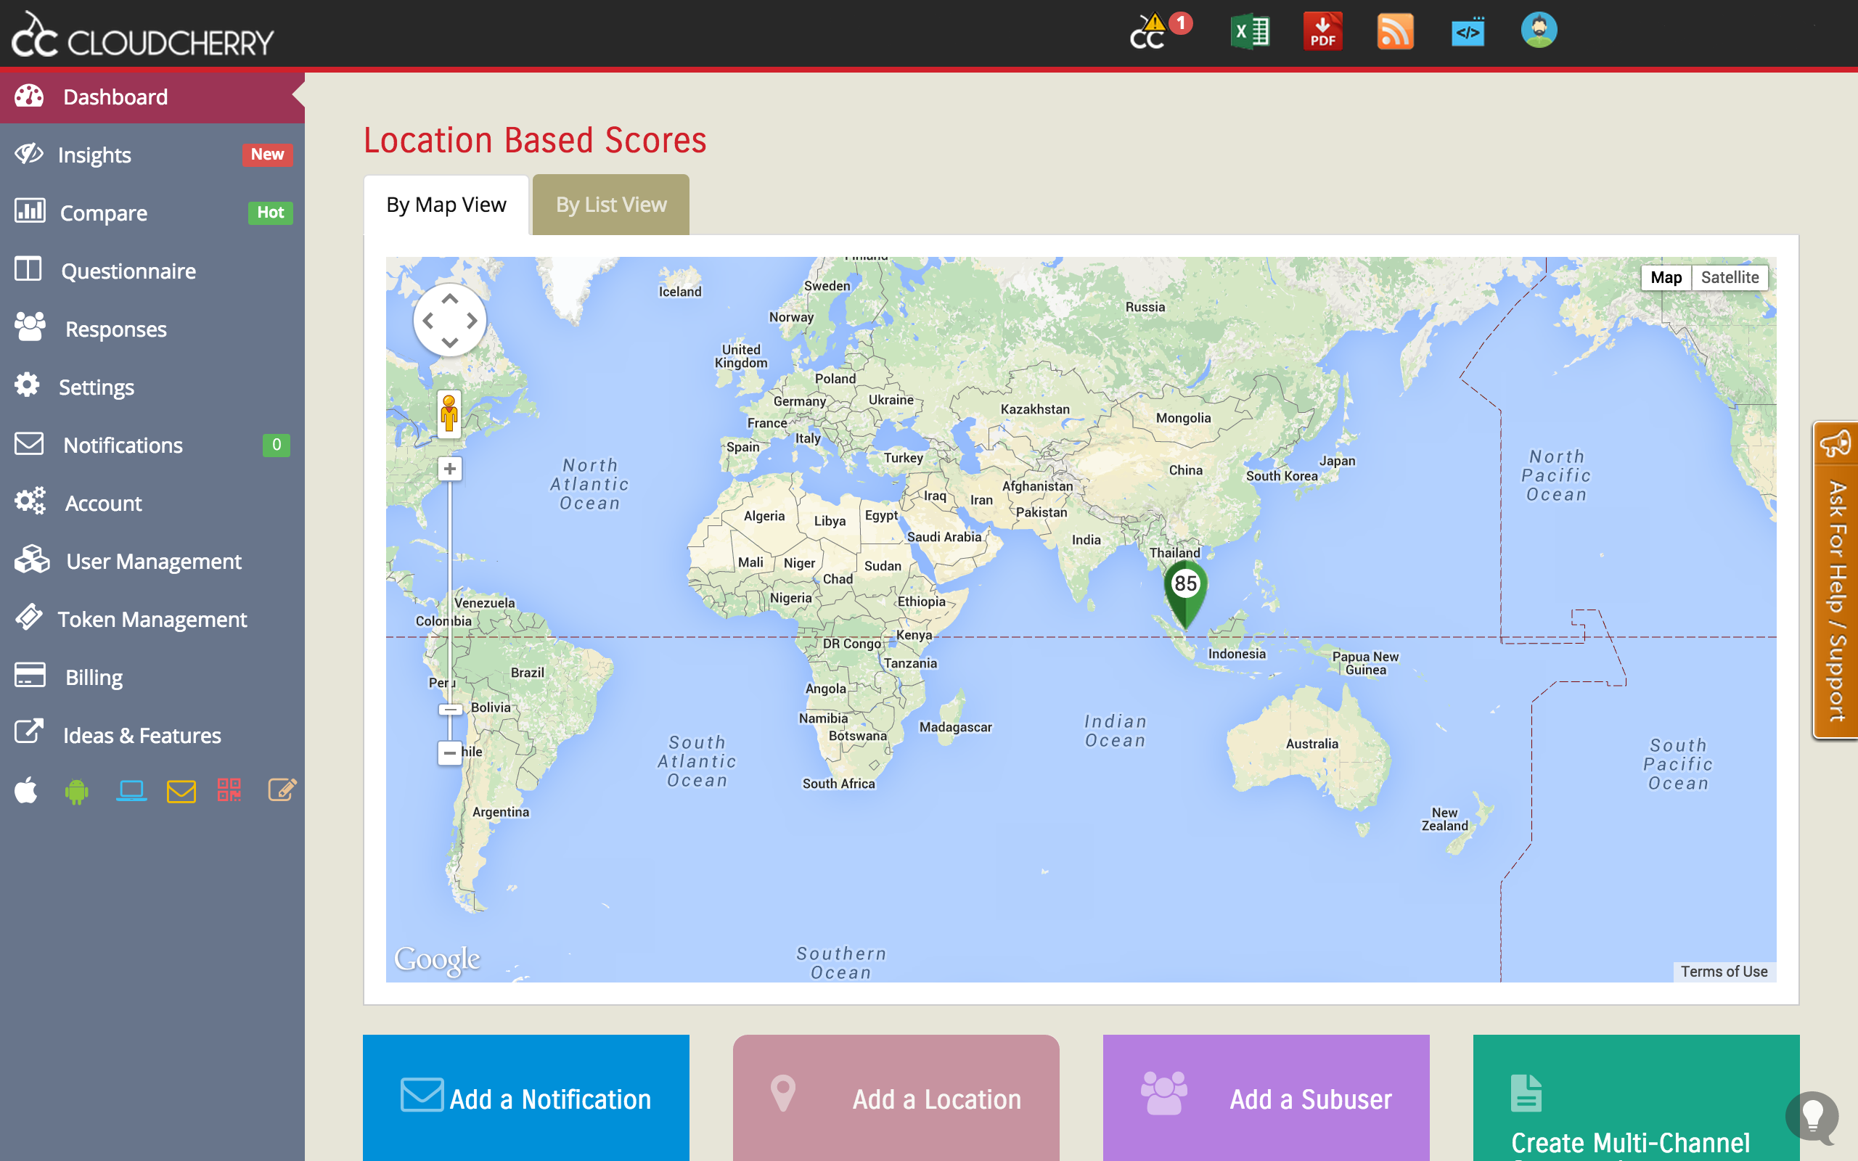Viewport: 1858px width, 1161px height.
Task: Switch to the By List View tab
Action: [x=610, y=205]
